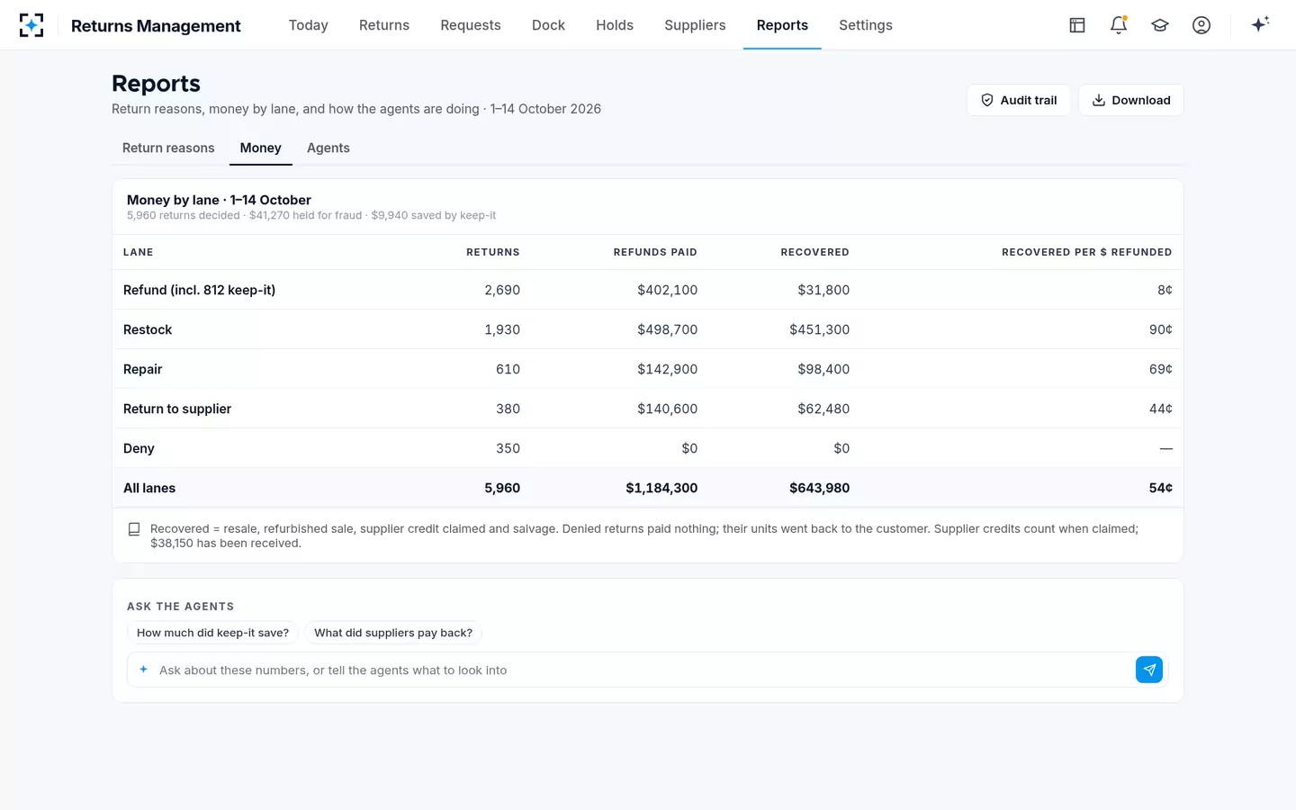Viewport: 1296px width, 810px height.
Task: Select the Money tab
Action: [261, 148]
